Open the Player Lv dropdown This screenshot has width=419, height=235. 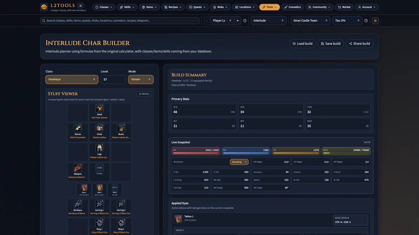(x=223, y=21)
